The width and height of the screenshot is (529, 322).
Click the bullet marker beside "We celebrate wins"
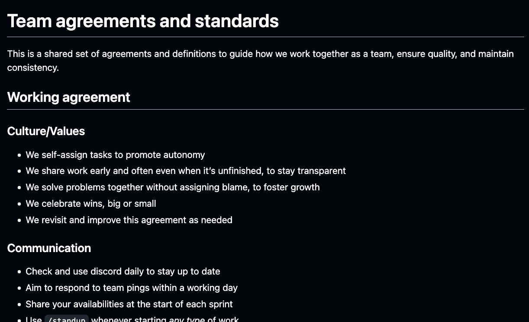pyautogui.click(x=19, y=204)
